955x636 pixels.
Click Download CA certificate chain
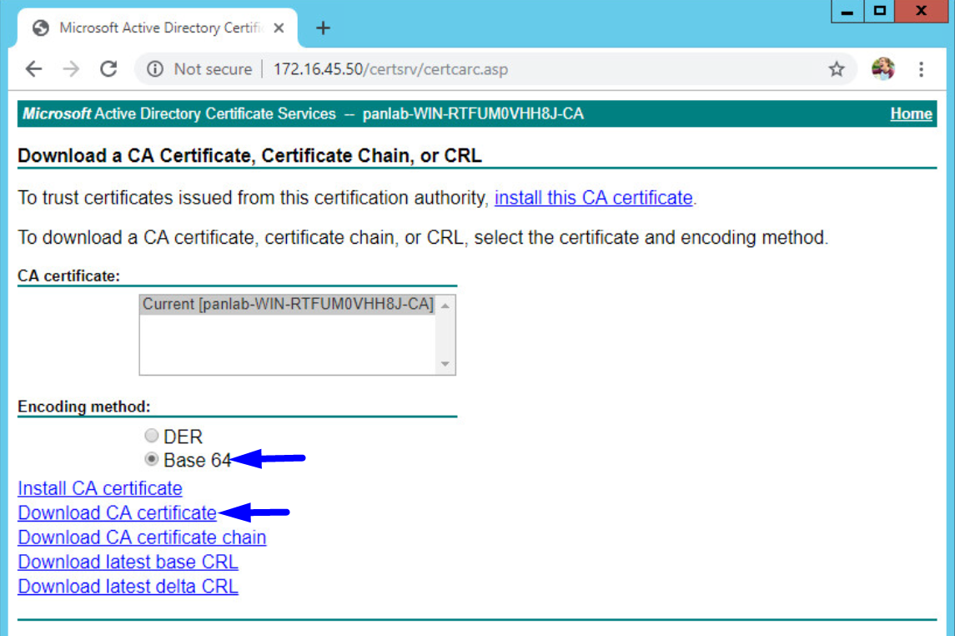(x=142, y=538)
